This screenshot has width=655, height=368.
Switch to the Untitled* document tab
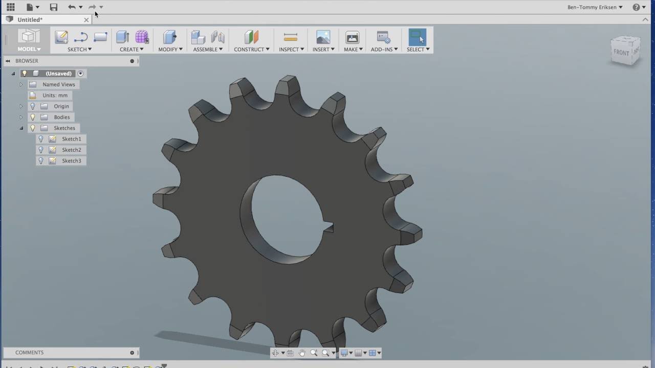coord(30,19)
